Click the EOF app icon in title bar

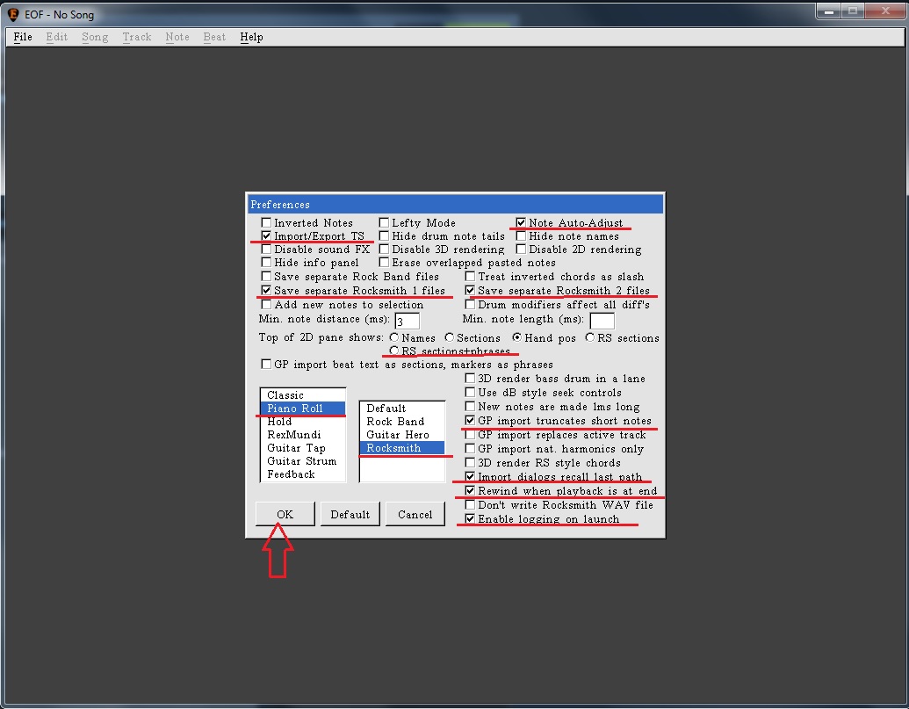(13, 14)
